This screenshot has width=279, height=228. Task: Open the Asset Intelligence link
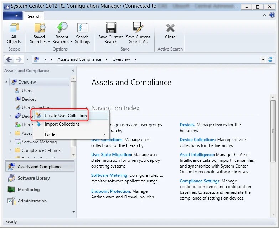197,155
